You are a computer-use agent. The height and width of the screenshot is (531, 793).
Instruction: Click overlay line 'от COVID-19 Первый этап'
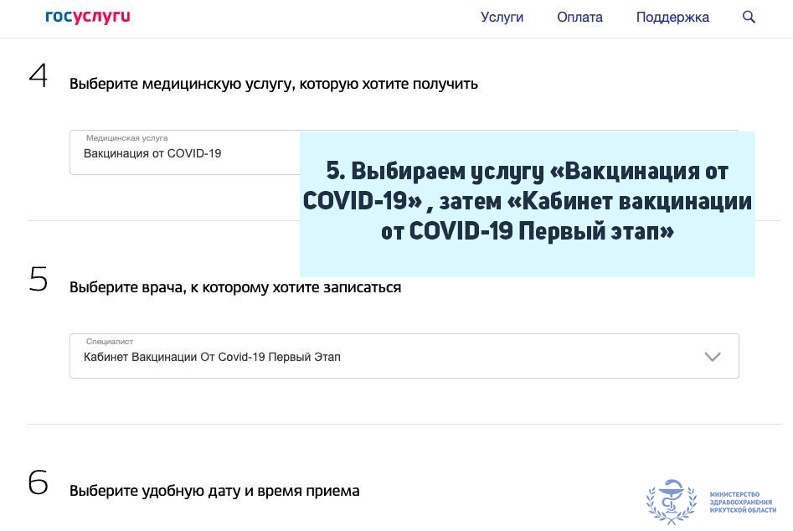click(x=527, y=232)
